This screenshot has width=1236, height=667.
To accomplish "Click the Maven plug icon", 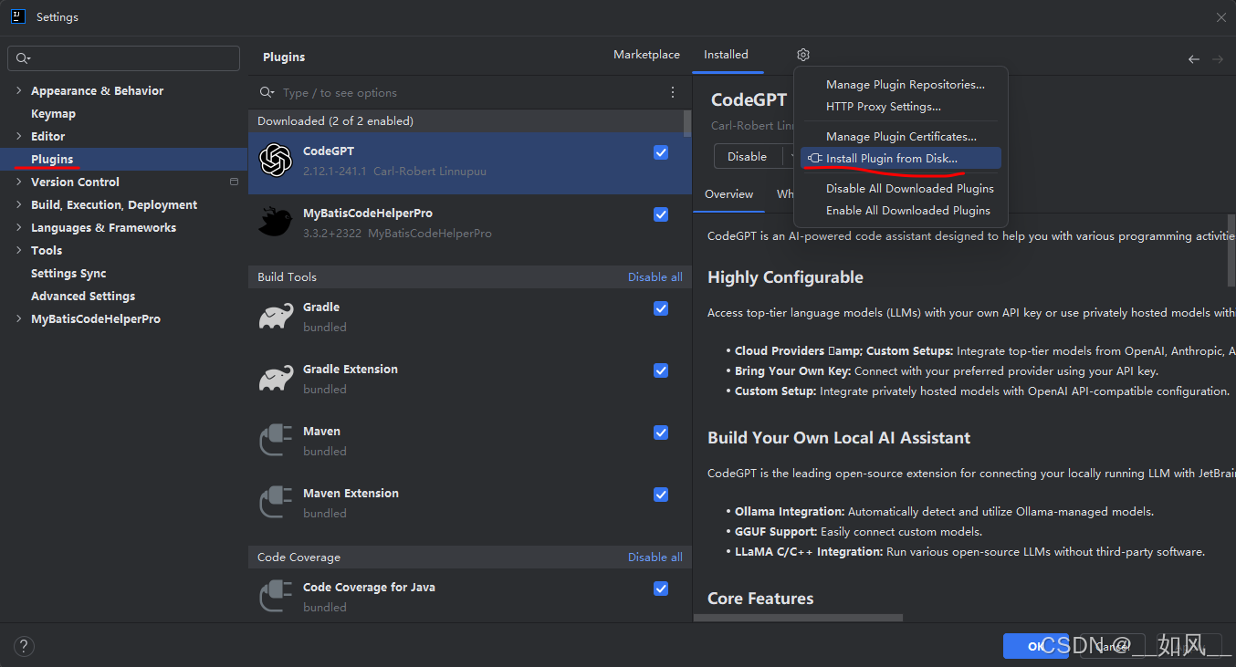I will [x=276, y=441].
